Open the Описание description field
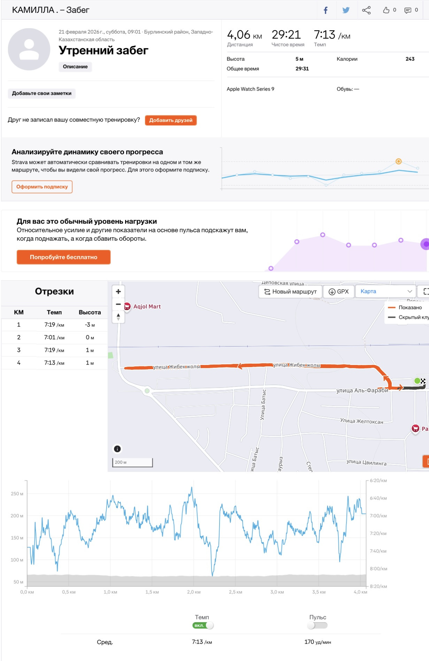429x661 pixels. 75,67
